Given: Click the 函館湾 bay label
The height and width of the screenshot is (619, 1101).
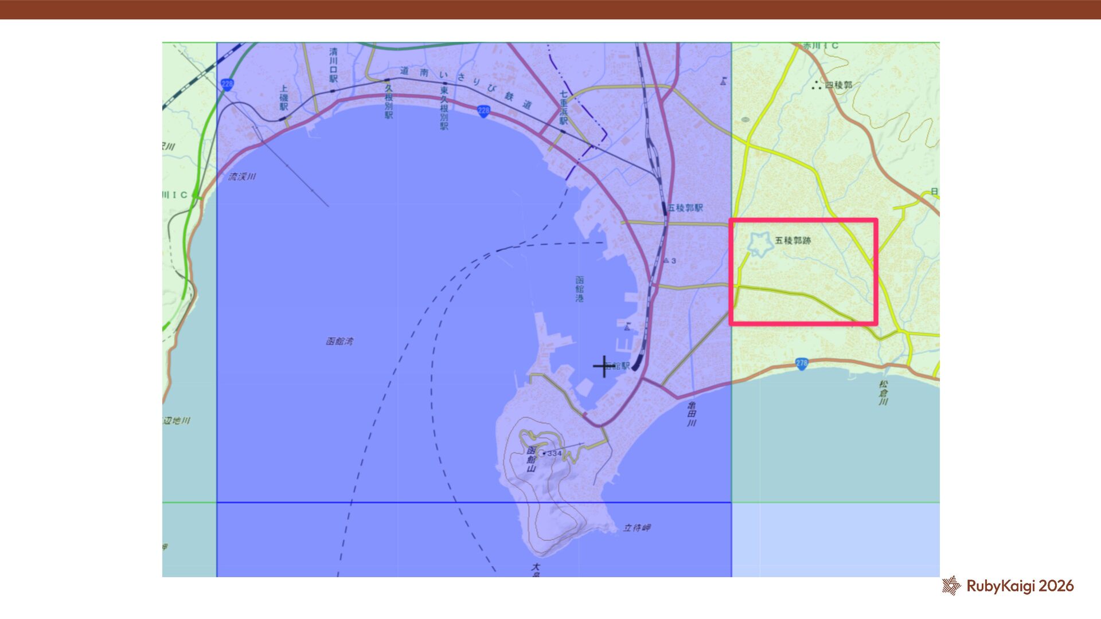Looking at the screenshot, I should (x=339, y=342).
